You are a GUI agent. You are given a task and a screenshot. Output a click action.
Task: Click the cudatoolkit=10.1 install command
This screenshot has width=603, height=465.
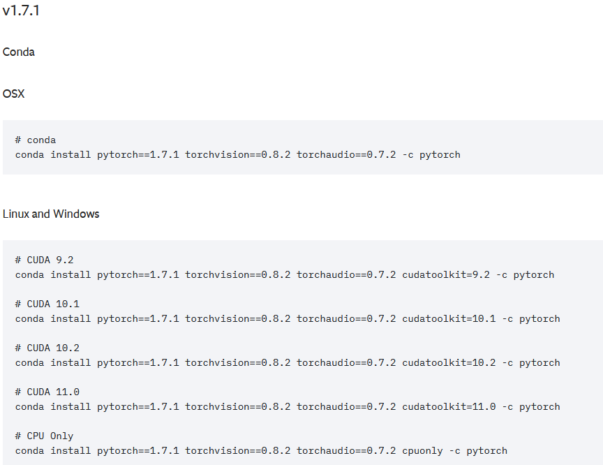click(288, 319)
